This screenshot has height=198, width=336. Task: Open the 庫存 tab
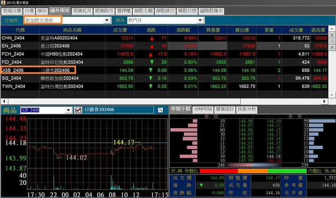(x=42, y=11)
